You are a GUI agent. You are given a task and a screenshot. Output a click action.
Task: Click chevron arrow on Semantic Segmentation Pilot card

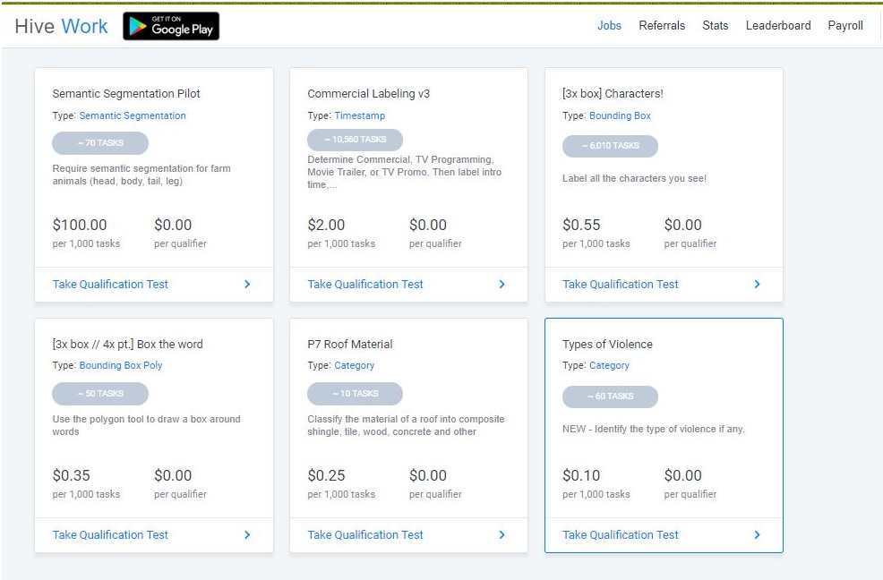[x=247, y=285]
